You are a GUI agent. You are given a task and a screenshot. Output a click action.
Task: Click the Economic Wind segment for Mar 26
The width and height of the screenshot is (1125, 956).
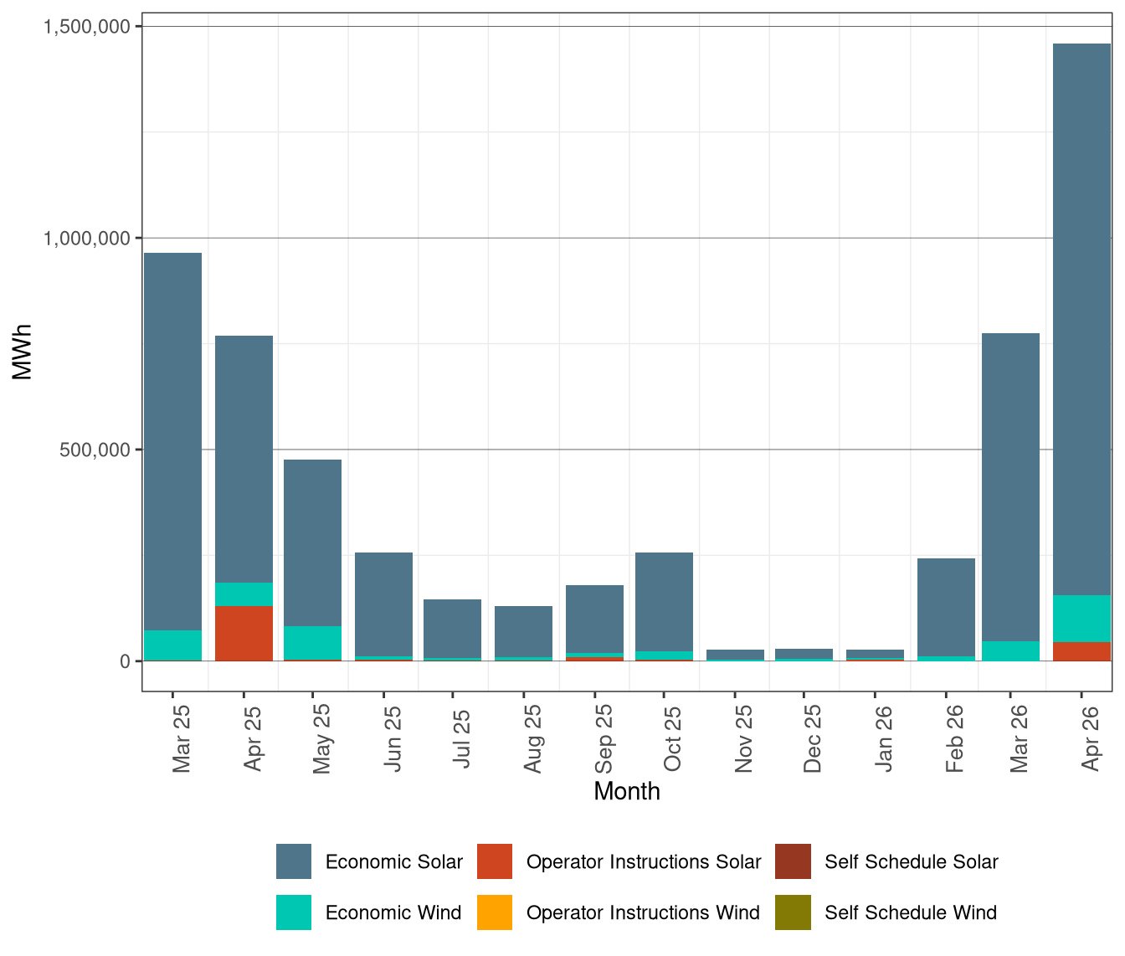click(1011, 650)
